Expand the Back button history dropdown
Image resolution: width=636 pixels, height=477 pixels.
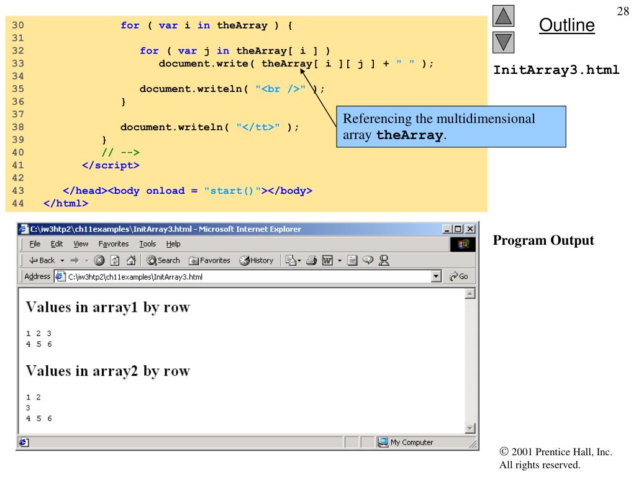pyautogui.click(x=63, y=260)
